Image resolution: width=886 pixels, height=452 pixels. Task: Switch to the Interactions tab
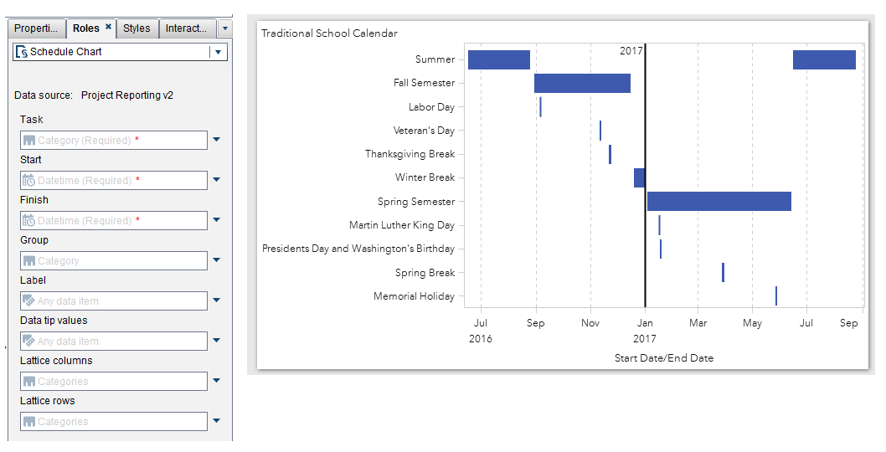186,28
